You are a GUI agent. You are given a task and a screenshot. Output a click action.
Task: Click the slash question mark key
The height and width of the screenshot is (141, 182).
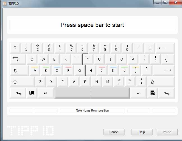coord(141,82)
